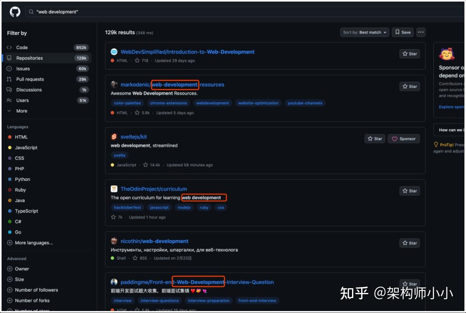Open the Sort by Best match dropdown
The height and width of the screenshot is (313, 466).
click(x=364, y=32)
